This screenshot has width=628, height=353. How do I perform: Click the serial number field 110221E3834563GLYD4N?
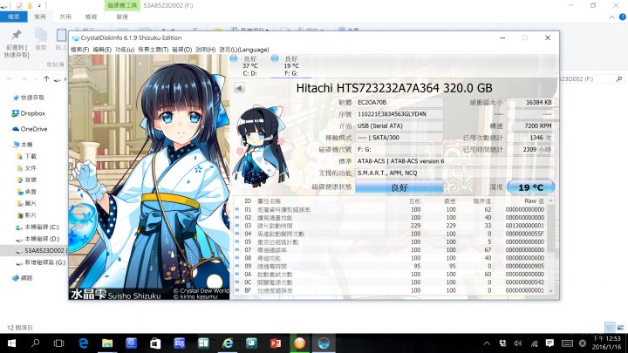[x=399, y=114]
